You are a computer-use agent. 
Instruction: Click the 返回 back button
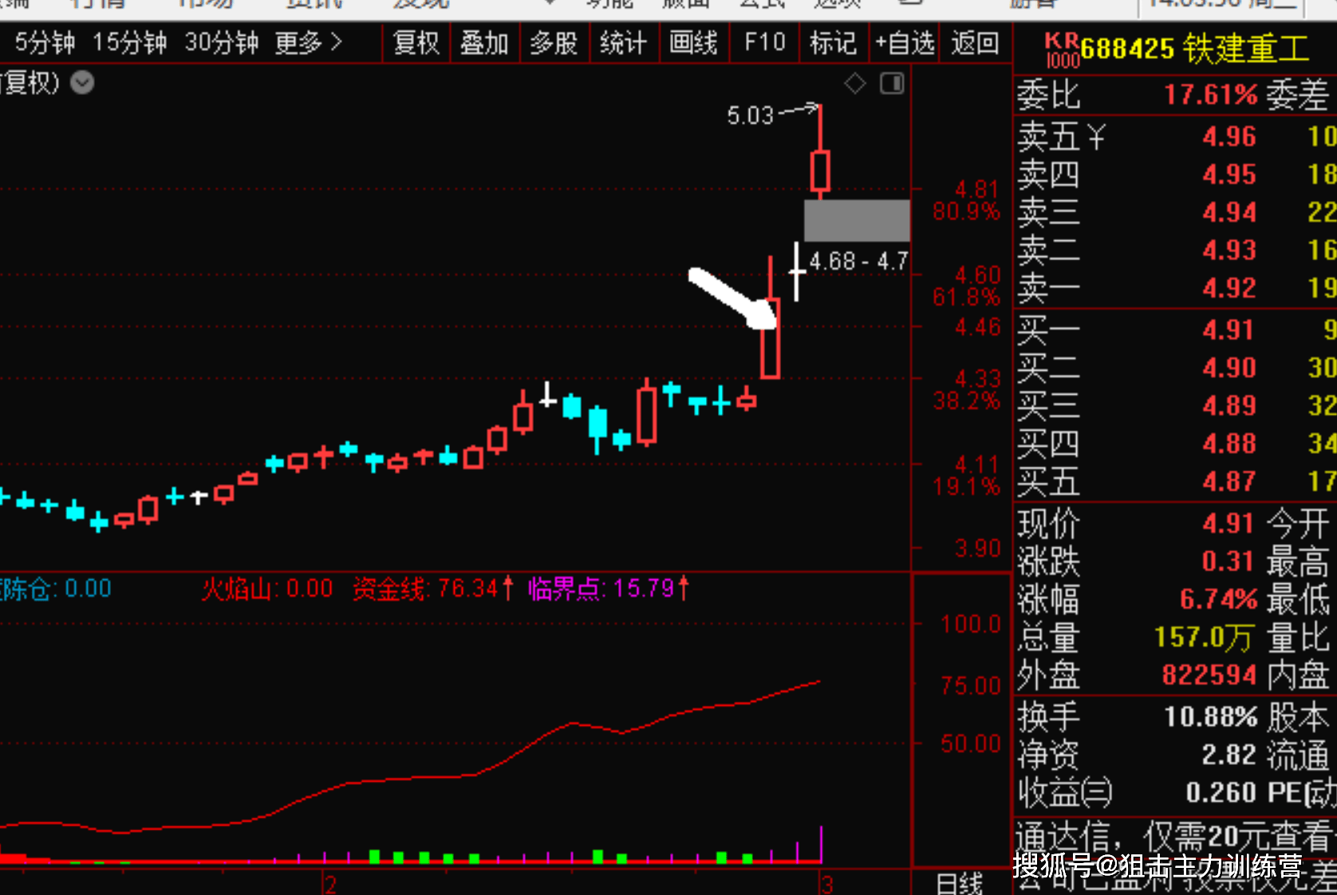(975, 42)
